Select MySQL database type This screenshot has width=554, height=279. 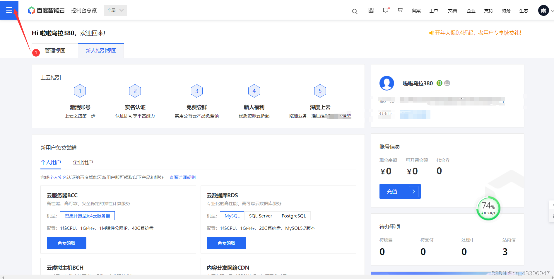pos(232,216)
